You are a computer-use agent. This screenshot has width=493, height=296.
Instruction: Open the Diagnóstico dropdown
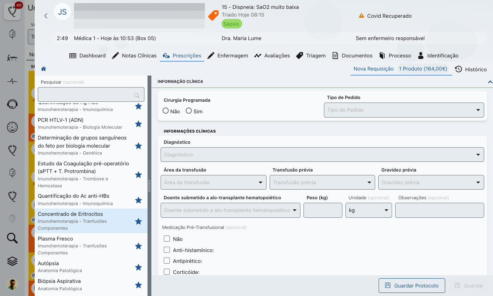point(322,155)
